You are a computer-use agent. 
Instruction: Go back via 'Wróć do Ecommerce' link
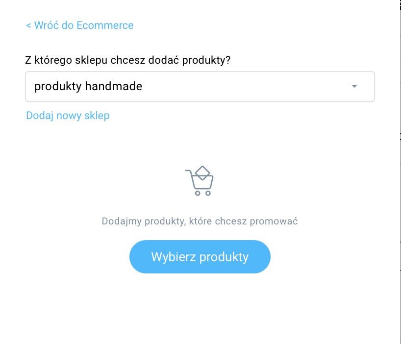pyautogui.click(x=80, y=25)
